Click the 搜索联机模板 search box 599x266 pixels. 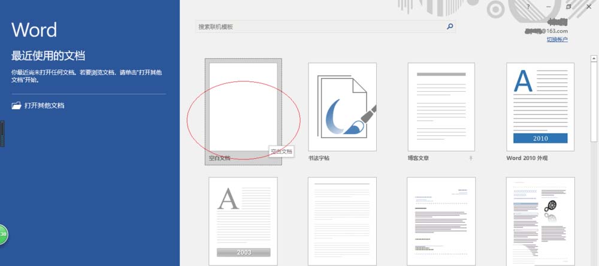pyautogui.click(x=325, y=26)
